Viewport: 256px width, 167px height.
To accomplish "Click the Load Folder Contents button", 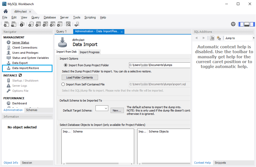I will pos(80,77).
